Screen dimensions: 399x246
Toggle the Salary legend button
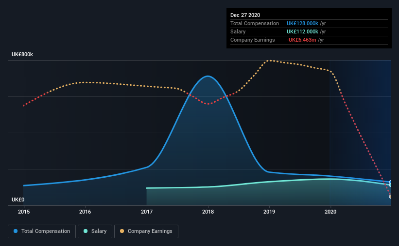pyautogui.click(x=95, y=231)
